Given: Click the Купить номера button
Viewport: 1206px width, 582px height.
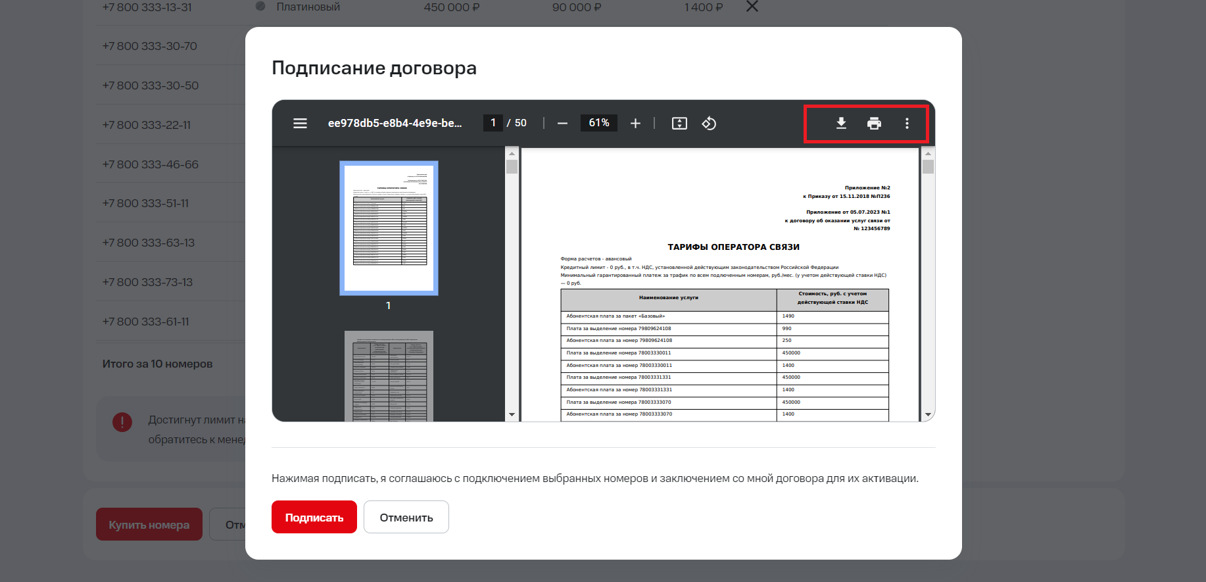Looking at the screenshot, I should [x=149, y=525].
